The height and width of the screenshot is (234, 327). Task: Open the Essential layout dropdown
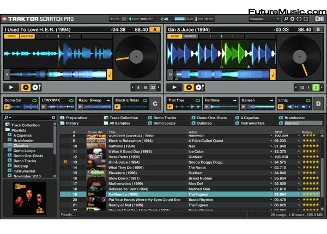click(x=264, y=19)
